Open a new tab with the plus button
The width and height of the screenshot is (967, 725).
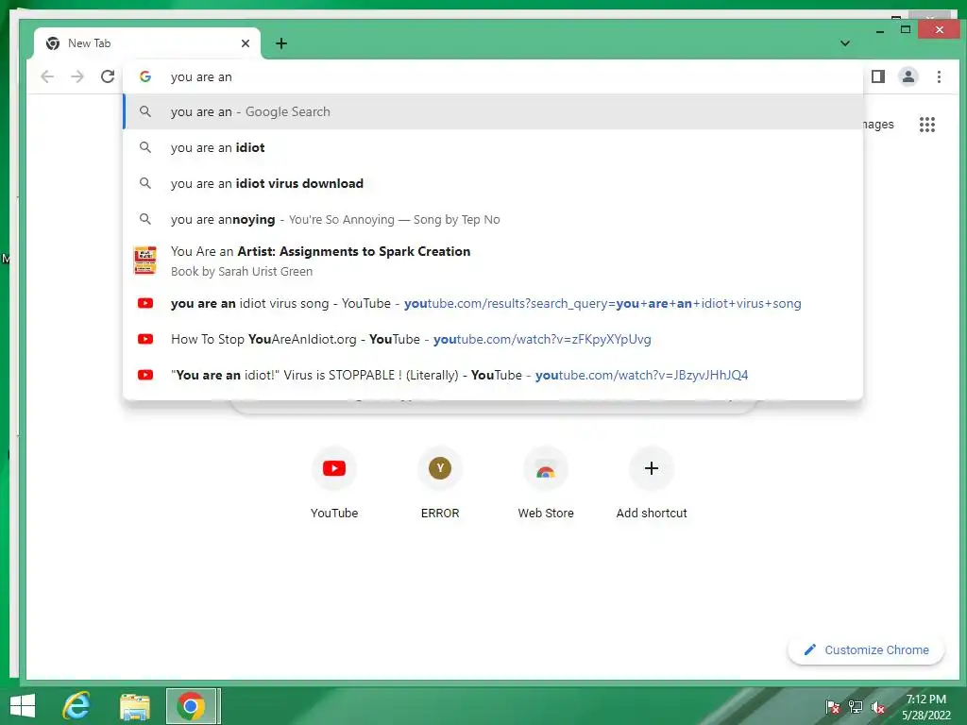click(281, 43)
